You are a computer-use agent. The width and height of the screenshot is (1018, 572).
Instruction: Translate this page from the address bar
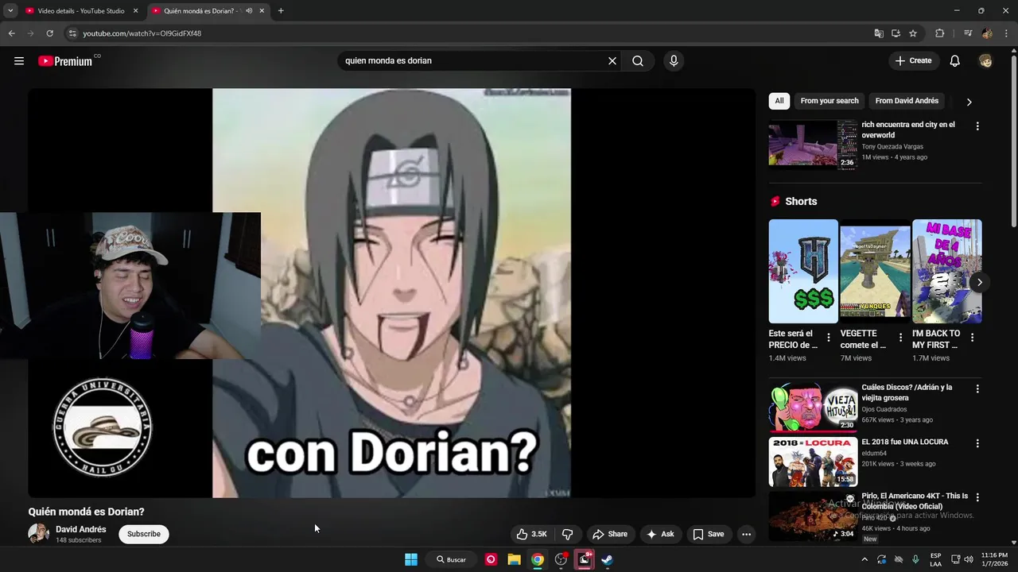879,33
